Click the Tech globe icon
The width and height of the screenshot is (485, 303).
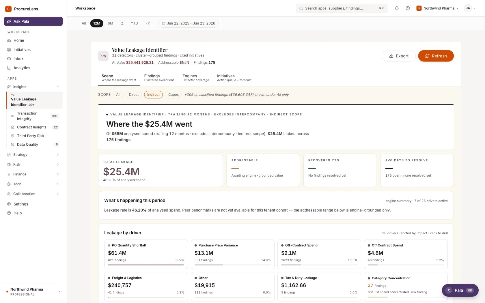tap(9, 184)
